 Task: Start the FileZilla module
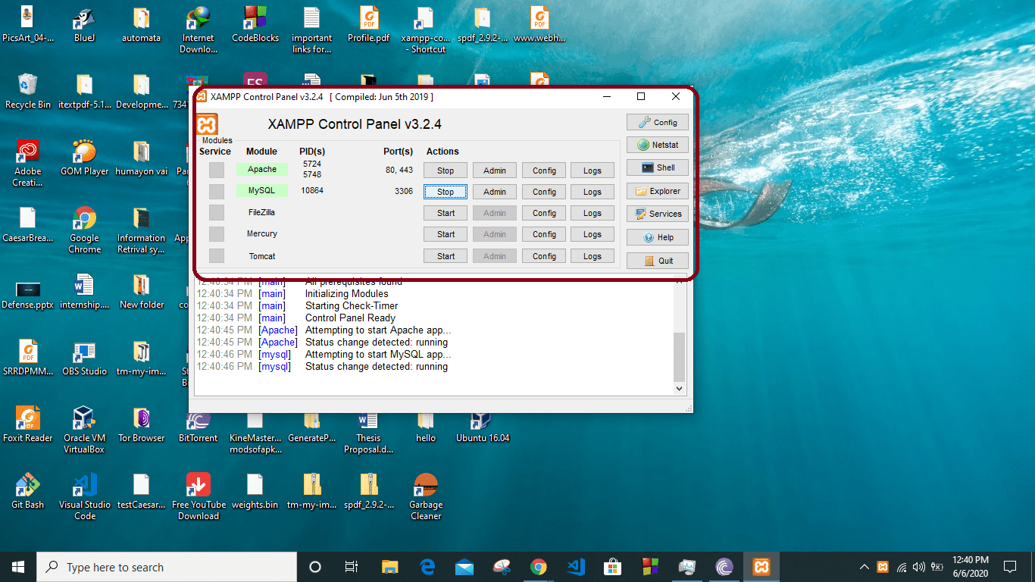click(445, 213)
